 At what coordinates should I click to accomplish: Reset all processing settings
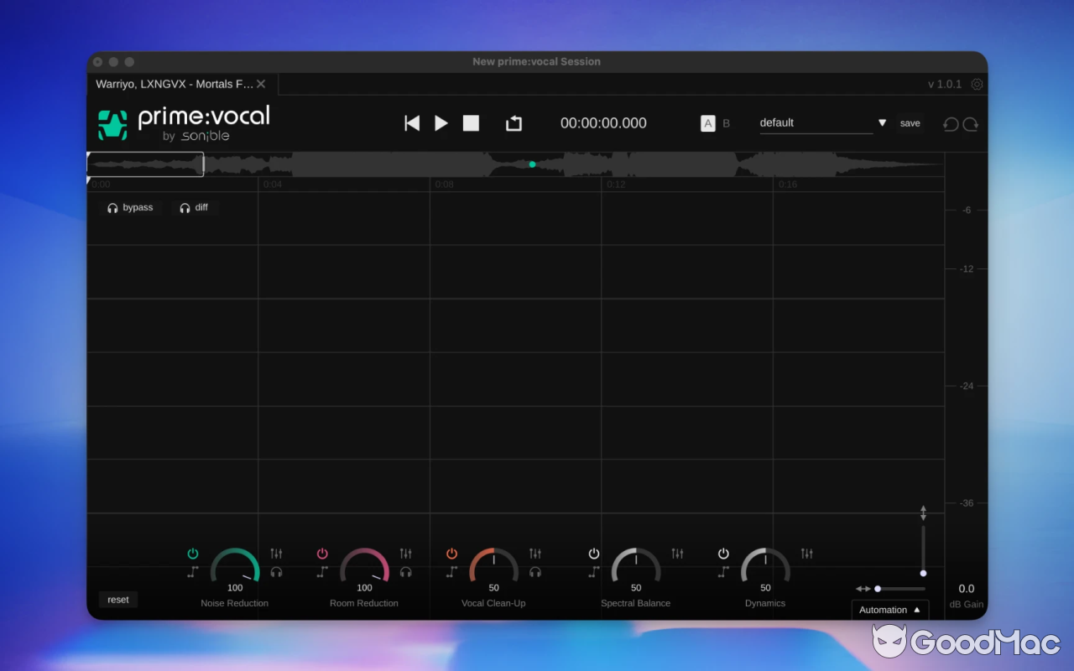(117, 599)
